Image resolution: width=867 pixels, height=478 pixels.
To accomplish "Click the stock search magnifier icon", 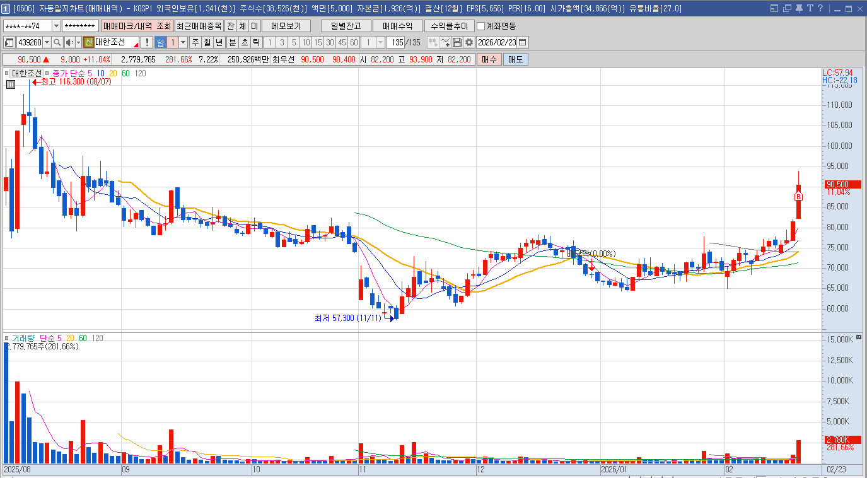I will [x=57, y=42].
